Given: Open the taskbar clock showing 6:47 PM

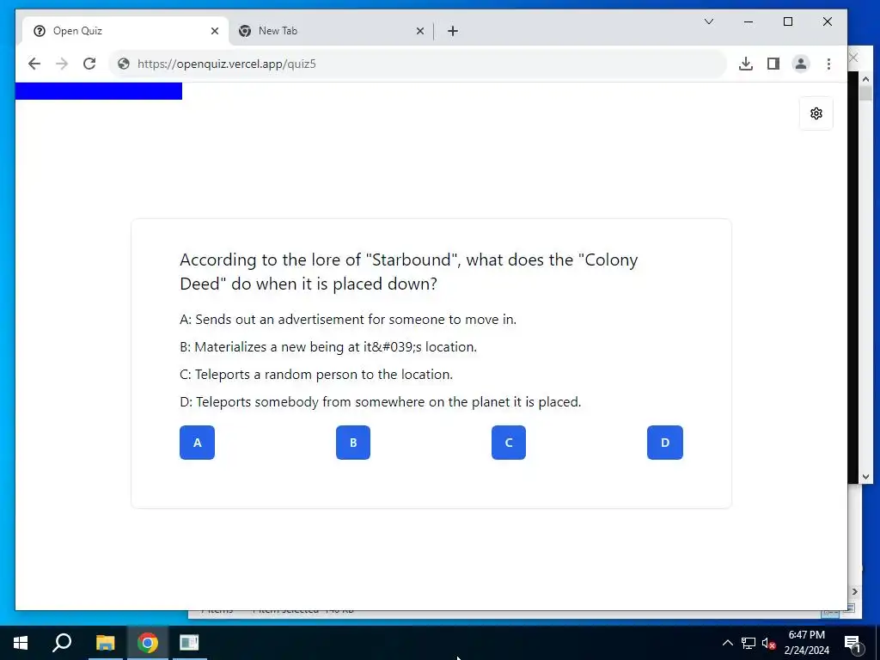Looking at the screenshot, I should tap(806, 643).
